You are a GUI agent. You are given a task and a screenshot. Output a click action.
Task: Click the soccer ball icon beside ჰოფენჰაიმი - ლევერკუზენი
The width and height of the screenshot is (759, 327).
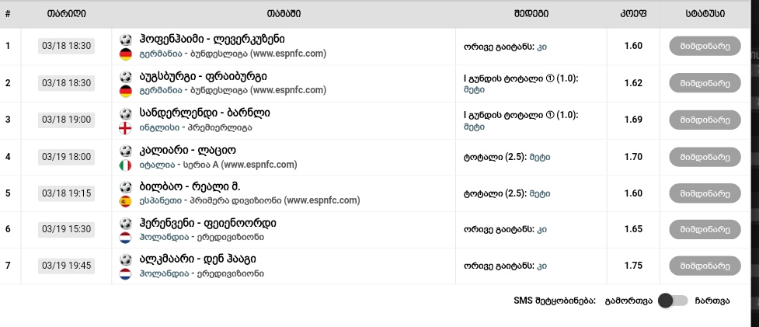tap(126, 39)
